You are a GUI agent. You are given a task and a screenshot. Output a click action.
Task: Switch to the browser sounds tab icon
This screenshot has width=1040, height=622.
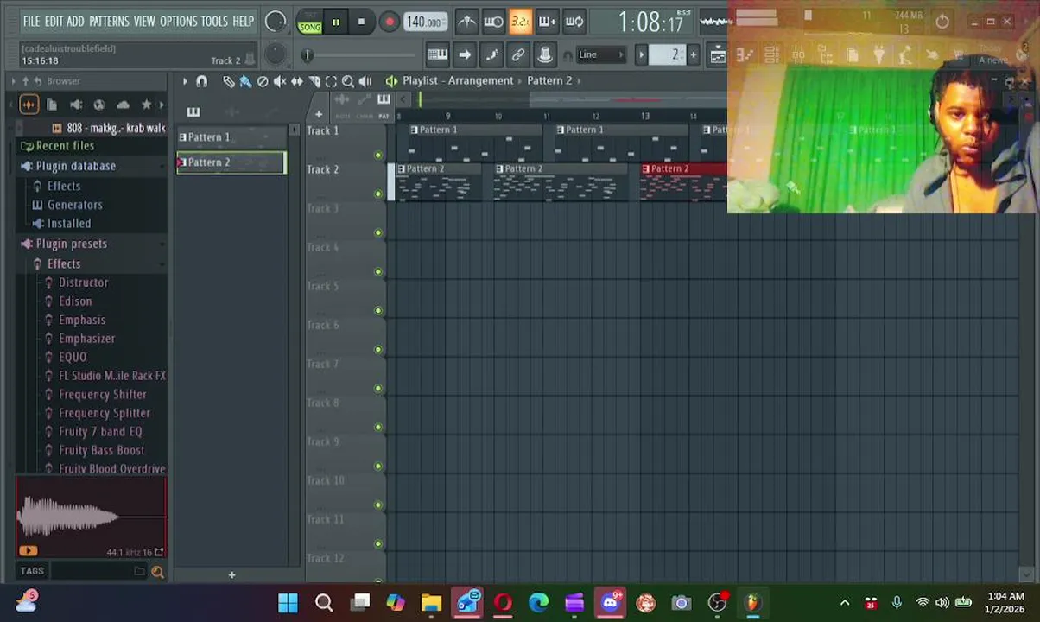click(29, 105)
